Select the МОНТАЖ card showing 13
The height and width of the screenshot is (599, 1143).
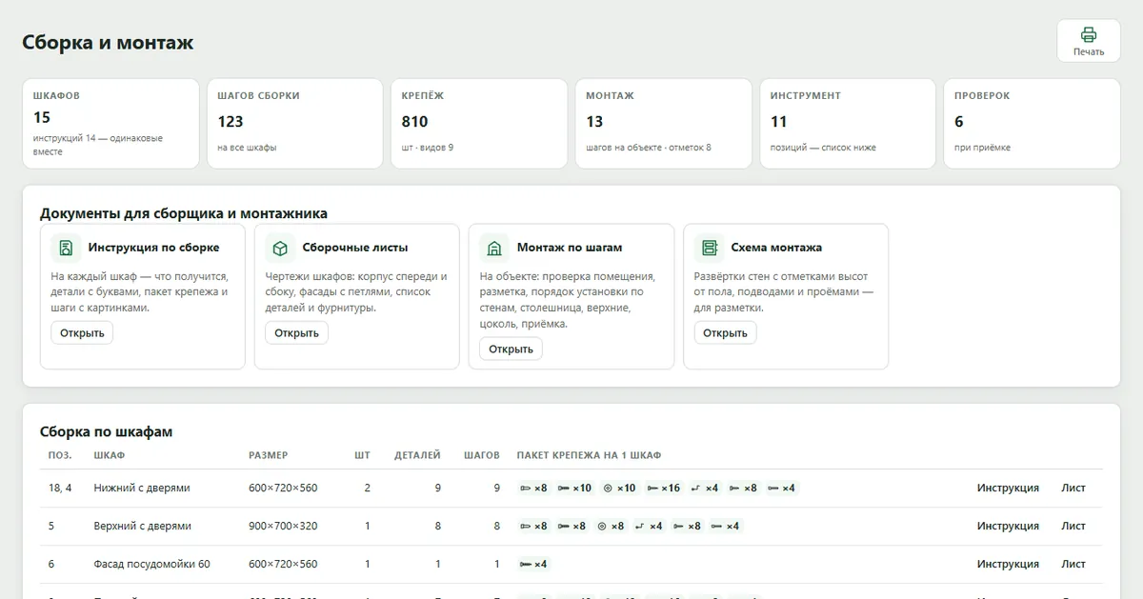pyautogui.click(x=663, y=124)
